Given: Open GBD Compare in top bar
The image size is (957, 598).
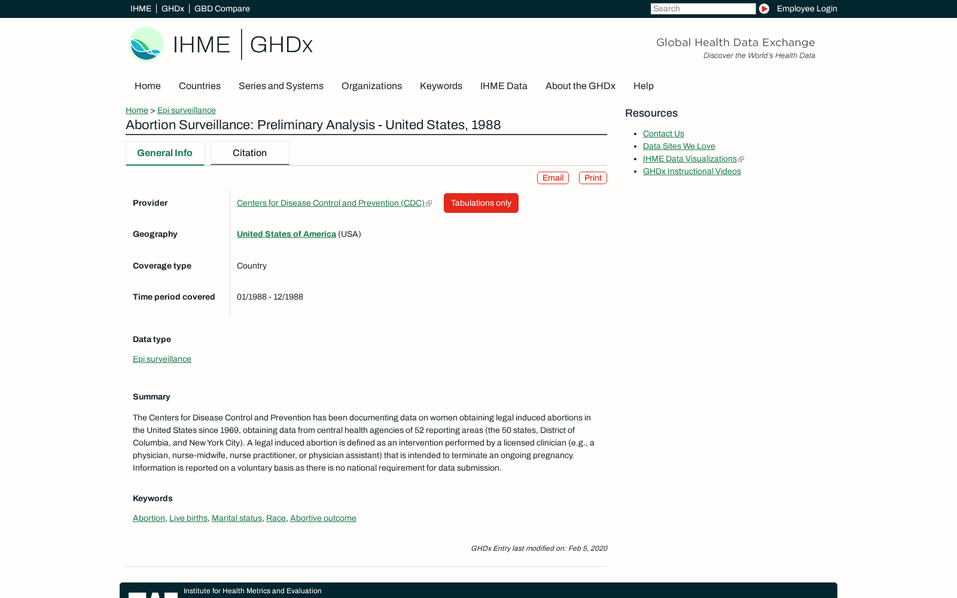Looking at the screenshot, I should 222,8.
